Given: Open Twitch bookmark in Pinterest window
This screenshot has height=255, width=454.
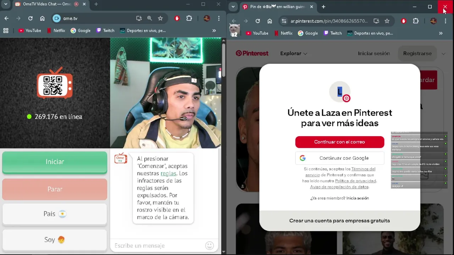Looking at the screenshot, I should tap(333, 33).
